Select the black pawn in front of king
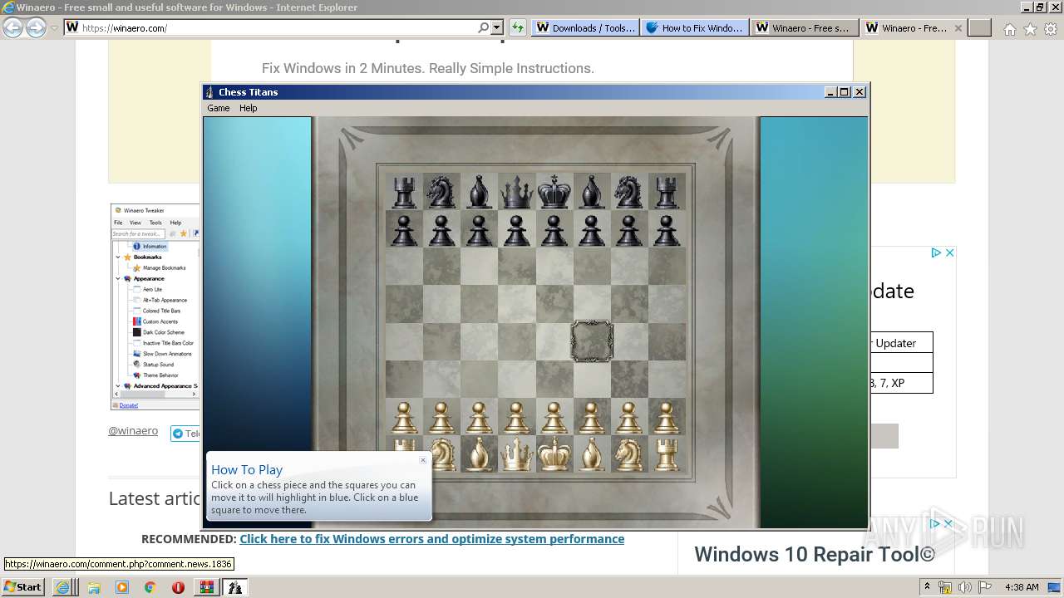This screenshot has width=1064, height=598. click(x=554, y=229)
